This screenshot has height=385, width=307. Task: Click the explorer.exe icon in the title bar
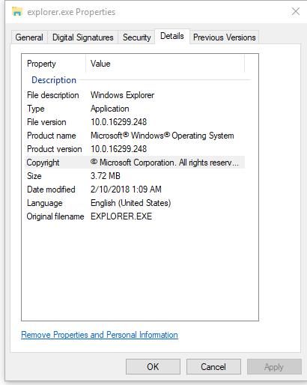(x=17, y=11)
